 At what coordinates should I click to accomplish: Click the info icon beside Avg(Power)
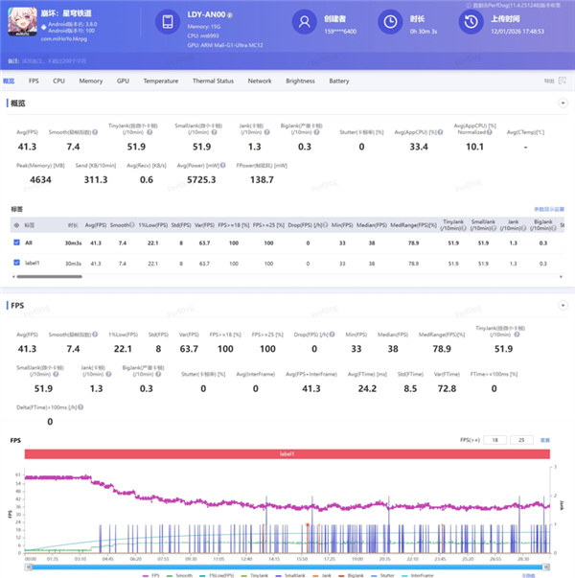tap(223, 166)
